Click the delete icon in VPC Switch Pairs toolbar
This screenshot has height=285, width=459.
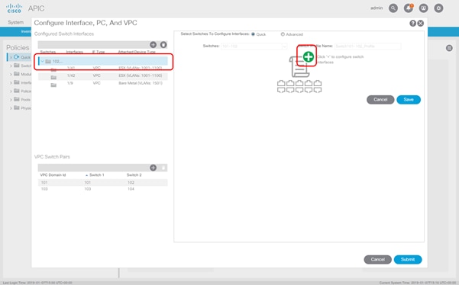click(x=163, y=168)
